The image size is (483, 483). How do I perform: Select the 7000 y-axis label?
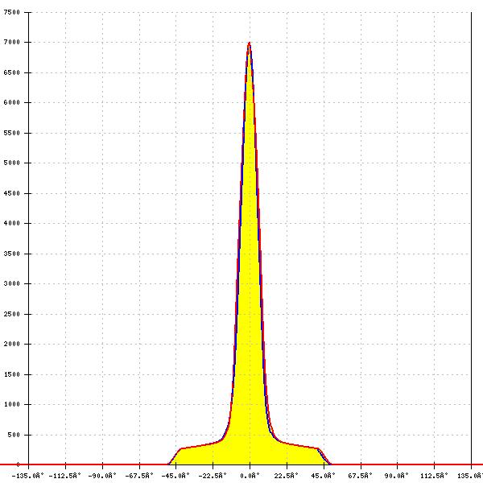(12, 42)
